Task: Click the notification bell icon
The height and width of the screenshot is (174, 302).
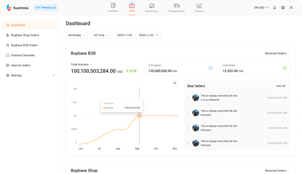Action: [x=275, y=7]
